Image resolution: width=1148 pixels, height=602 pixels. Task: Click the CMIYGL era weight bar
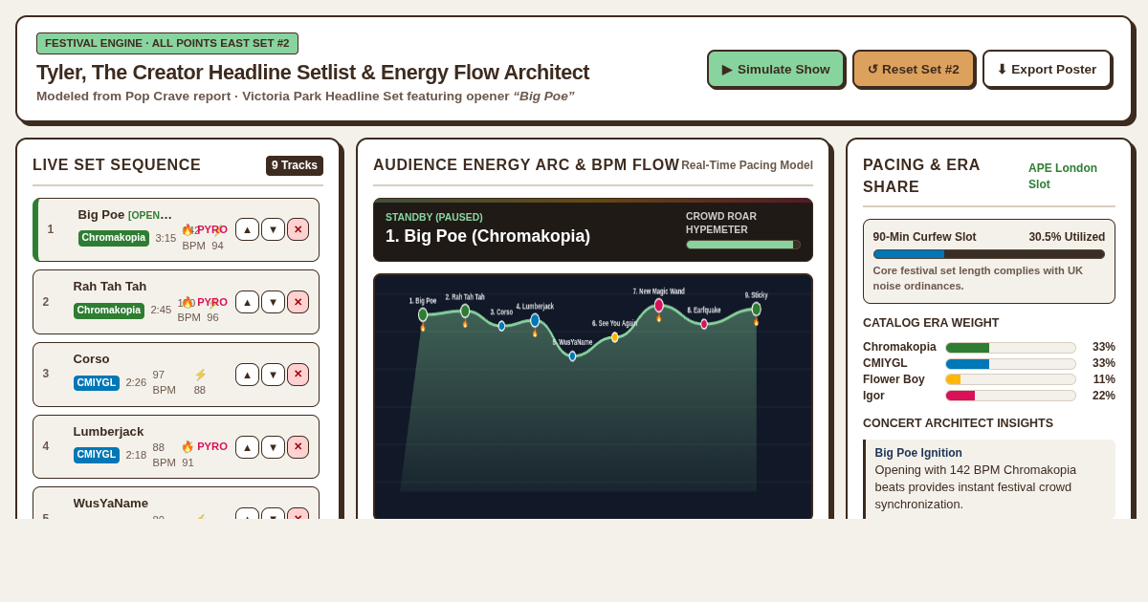point(1011,364)
